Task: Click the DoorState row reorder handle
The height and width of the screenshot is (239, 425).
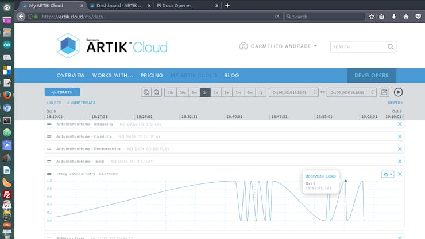Action: point(49,174)
